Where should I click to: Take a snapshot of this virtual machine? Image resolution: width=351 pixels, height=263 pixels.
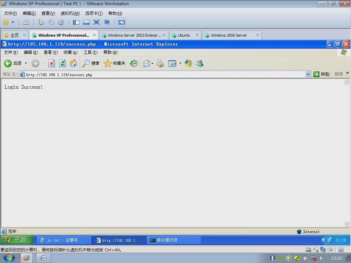coord(40,22)
